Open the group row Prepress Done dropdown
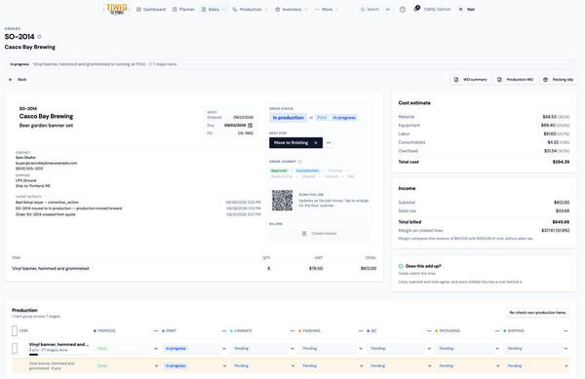This screenshot has width=585, height=379. tap(126, 349)
